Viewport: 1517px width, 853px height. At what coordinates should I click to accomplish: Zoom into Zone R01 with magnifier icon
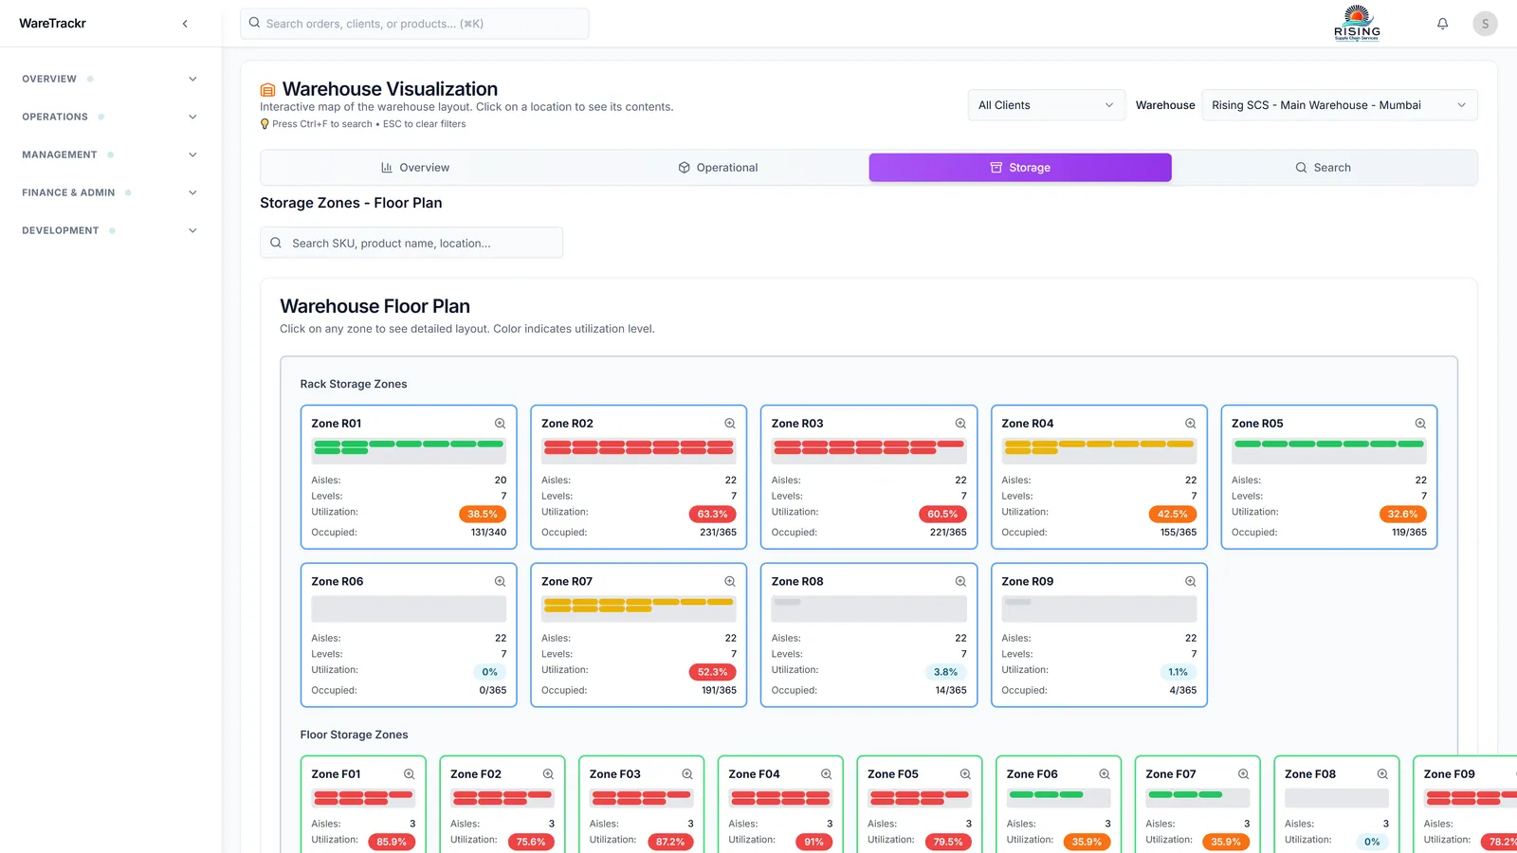pyautogui.click(x=500, y=424)
